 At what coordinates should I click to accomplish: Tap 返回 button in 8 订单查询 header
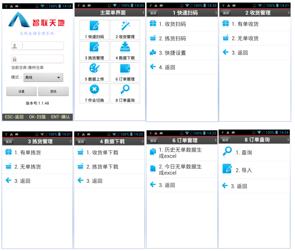pyautogui.click(x=225, y=140)
